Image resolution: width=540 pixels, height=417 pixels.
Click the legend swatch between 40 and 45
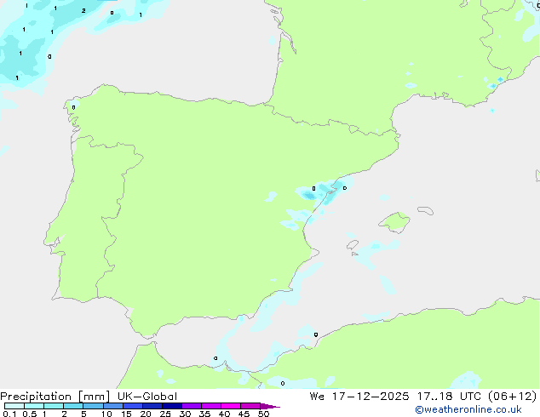point(231,406)
